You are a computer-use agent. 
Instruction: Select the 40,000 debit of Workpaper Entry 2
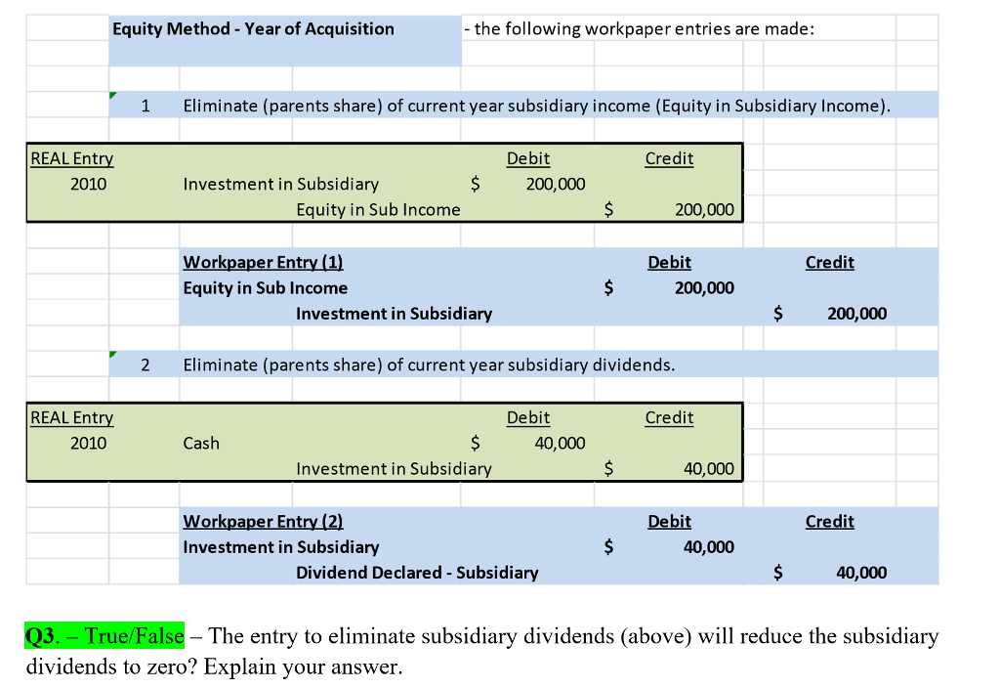[709, 547]
